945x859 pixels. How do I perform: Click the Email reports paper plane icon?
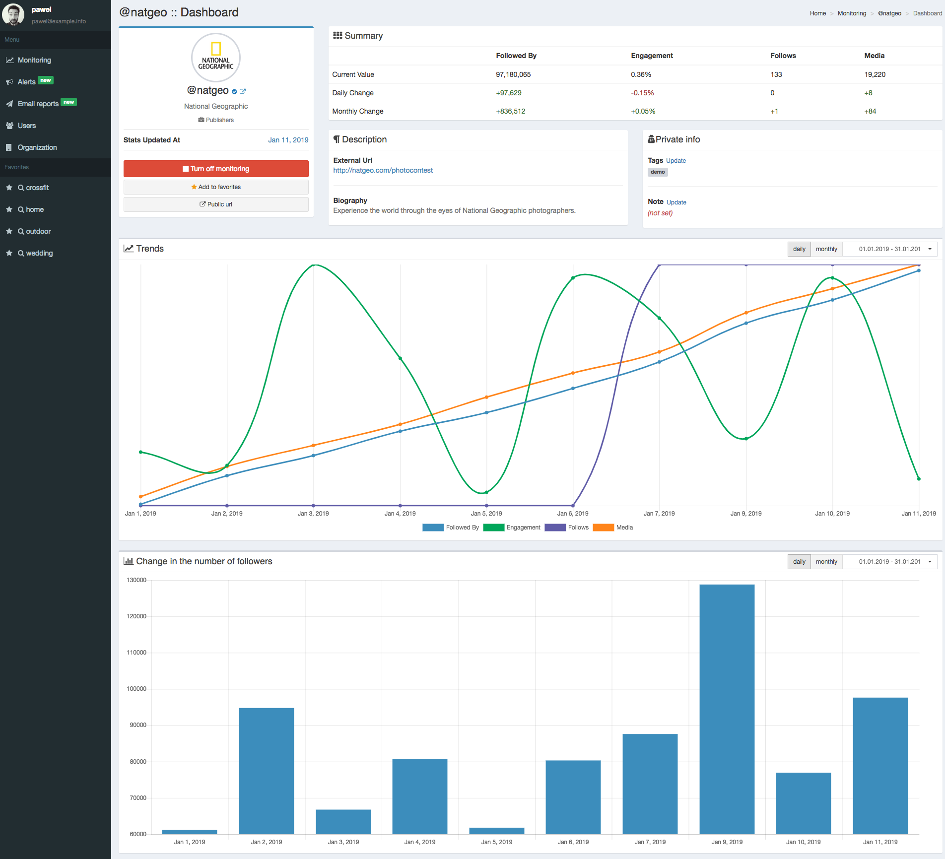(x=9, y=104)
